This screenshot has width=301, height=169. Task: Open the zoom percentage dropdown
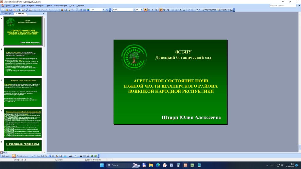tap(103, 10)
